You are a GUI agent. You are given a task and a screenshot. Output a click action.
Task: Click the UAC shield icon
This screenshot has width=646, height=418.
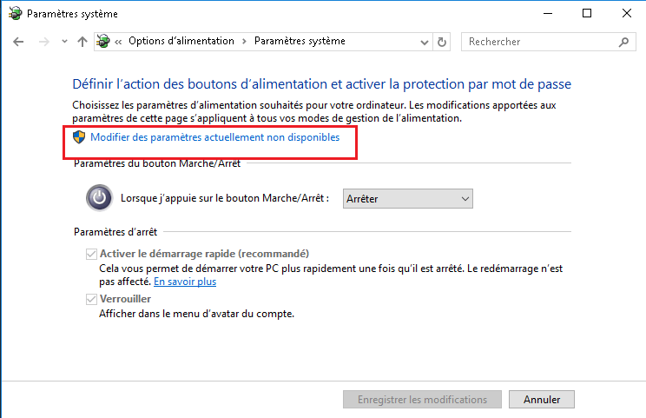tap(79, 136)
